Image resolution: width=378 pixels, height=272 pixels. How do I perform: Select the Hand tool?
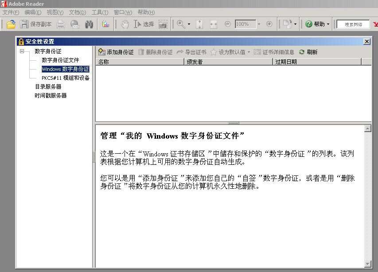pos(125,24)
